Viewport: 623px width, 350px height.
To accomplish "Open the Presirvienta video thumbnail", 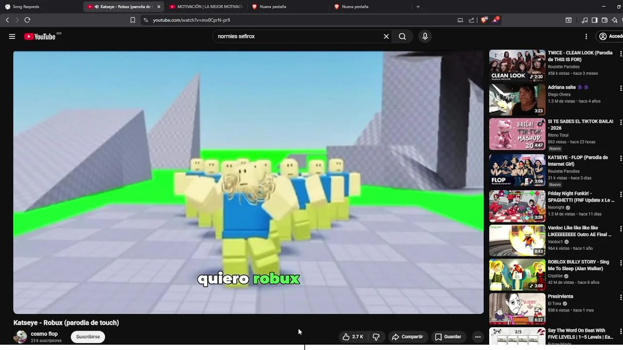I will click(x=517, y=309).
